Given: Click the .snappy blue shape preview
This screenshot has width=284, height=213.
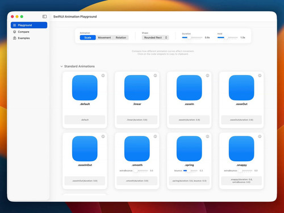Looking at the screenshot, I should pos(241,149).
